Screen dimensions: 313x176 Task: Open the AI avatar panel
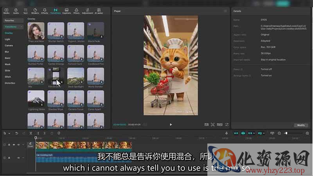[99, 11]
